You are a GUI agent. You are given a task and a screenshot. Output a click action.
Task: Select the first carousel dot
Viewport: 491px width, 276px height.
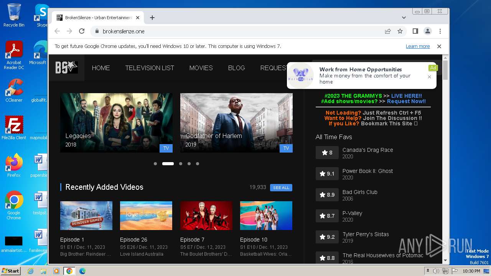155,164
